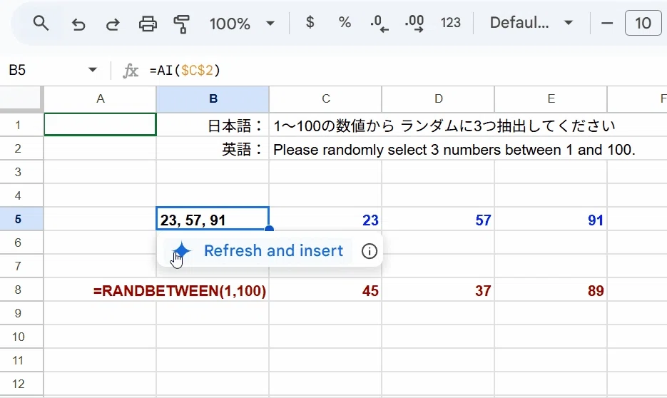Screen dimensions: 667x398
Task: Select column A header
Action: (x=101, y=99)
